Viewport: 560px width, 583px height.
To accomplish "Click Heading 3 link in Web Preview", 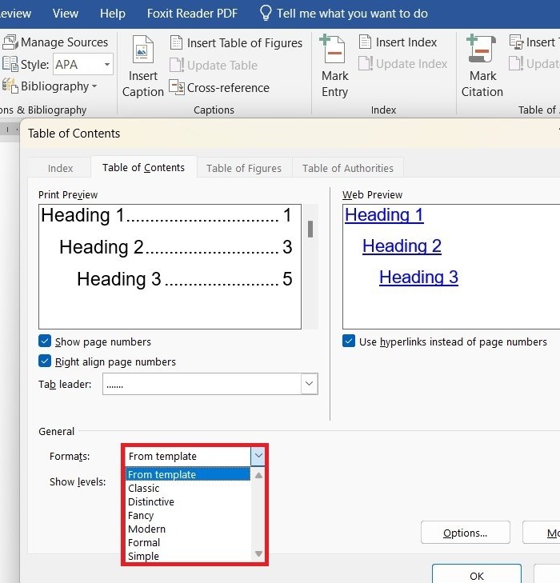I will [x=418, y=277].
